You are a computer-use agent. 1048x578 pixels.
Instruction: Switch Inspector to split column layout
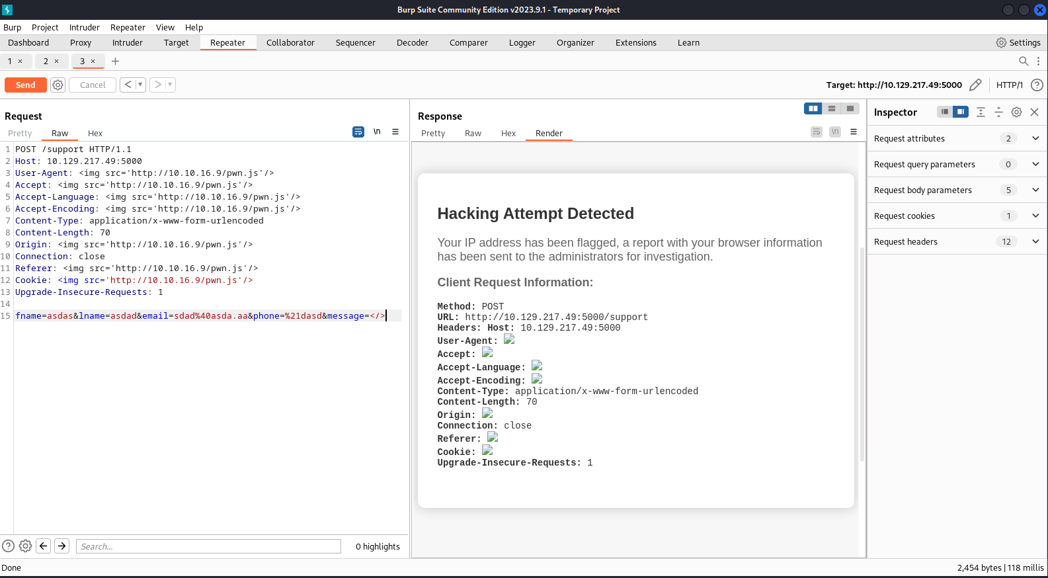[961, 112]
